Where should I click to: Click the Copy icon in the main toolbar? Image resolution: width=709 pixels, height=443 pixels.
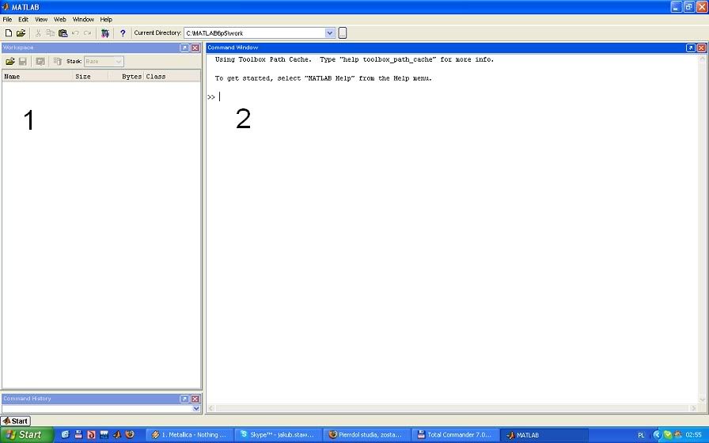click(x=51, y=33)
